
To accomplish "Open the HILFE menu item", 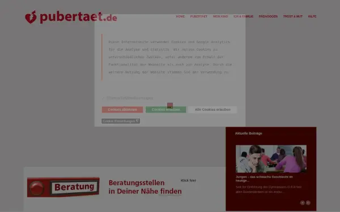I will pyautogui.click(x=312, y=16).
